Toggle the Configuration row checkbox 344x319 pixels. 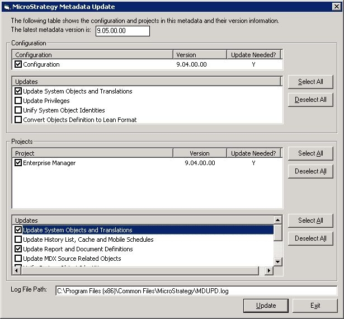point(18,64)
